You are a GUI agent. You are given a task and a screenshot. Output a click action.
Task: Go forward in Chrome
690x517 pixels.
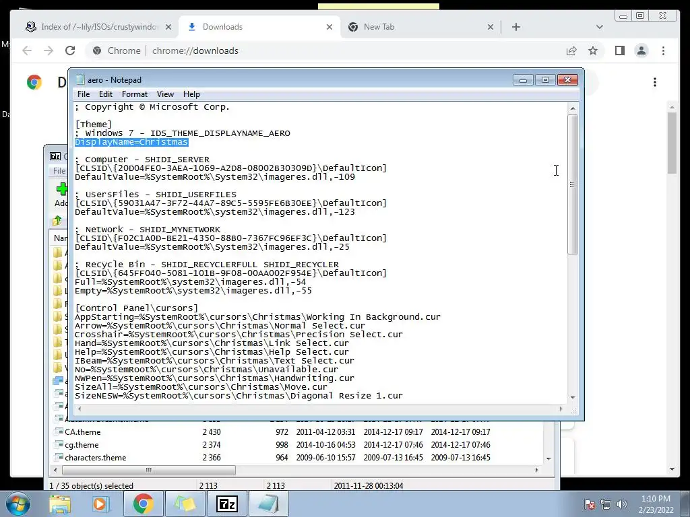[49, 50]
